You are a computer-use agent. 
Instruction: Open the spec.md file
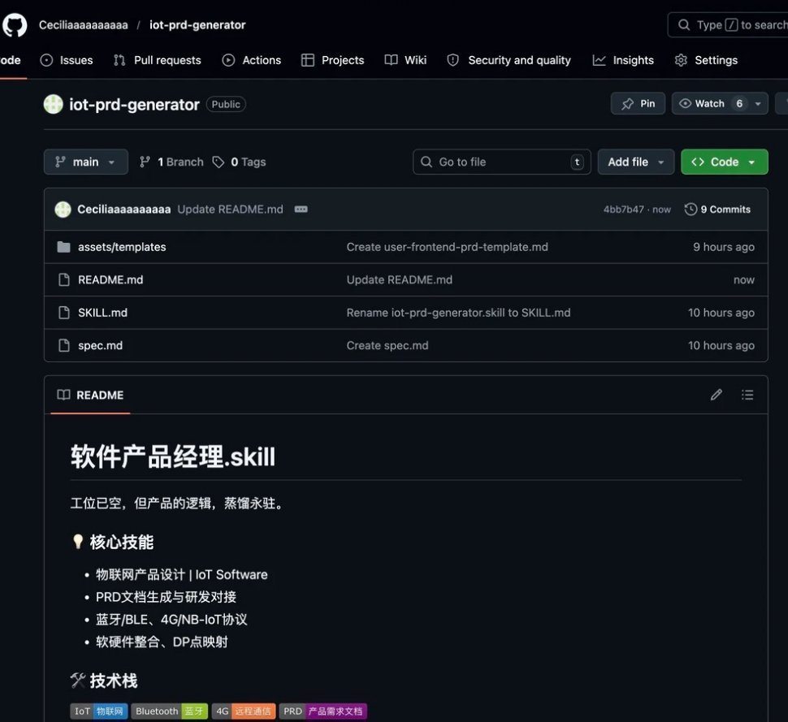[x=99, y=344]
